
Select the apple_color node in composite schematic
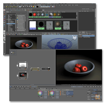tap(23, 76)
